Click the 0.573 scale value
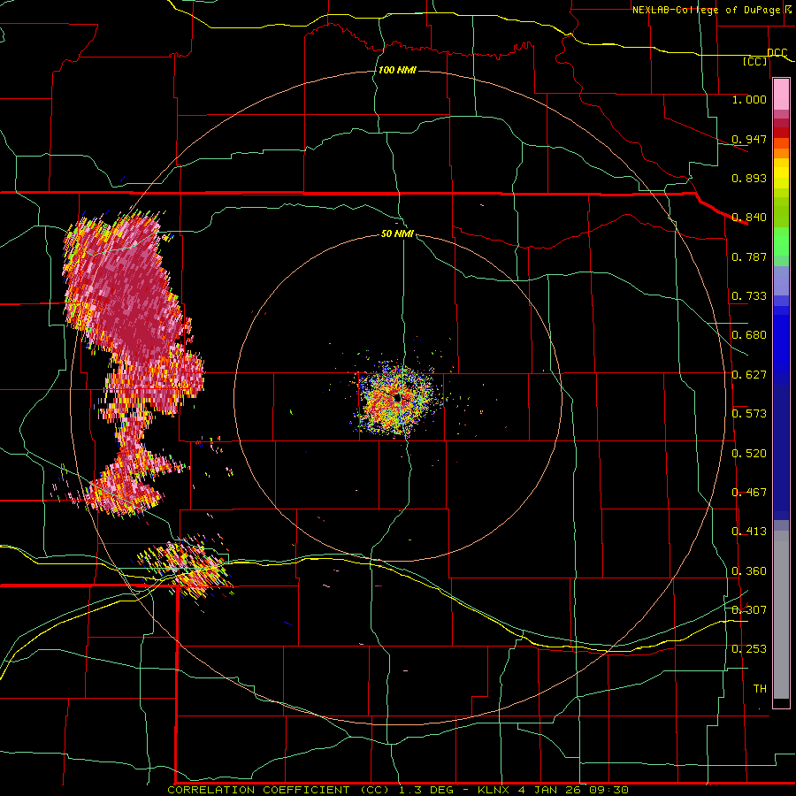This screenshot has height=796, width=796. [749, 414]
